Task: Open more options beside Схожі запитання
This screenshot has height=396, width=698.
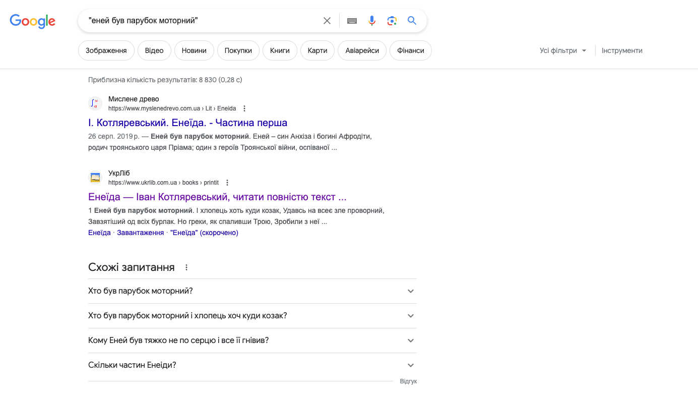Action: click(186, 267)
